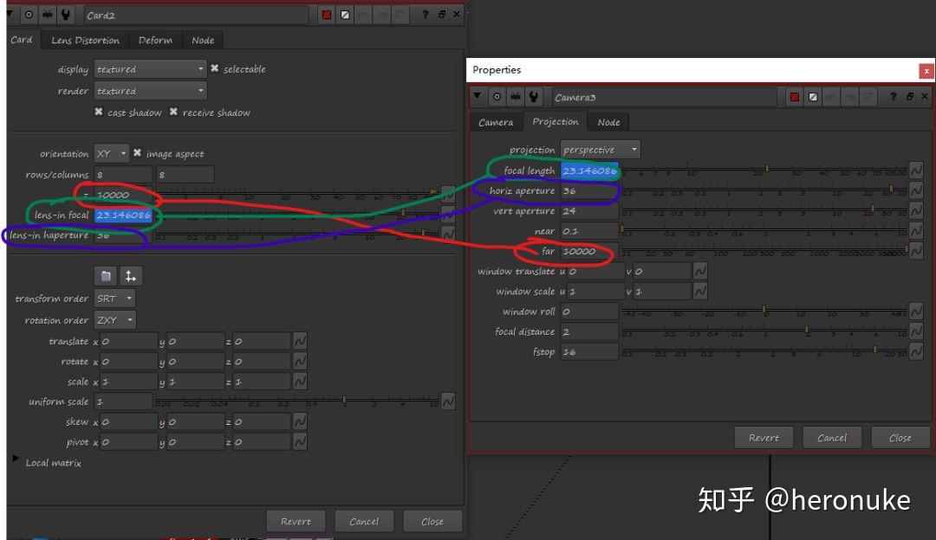Click Cancel in the Camera3 Properties window

[832, 438]
